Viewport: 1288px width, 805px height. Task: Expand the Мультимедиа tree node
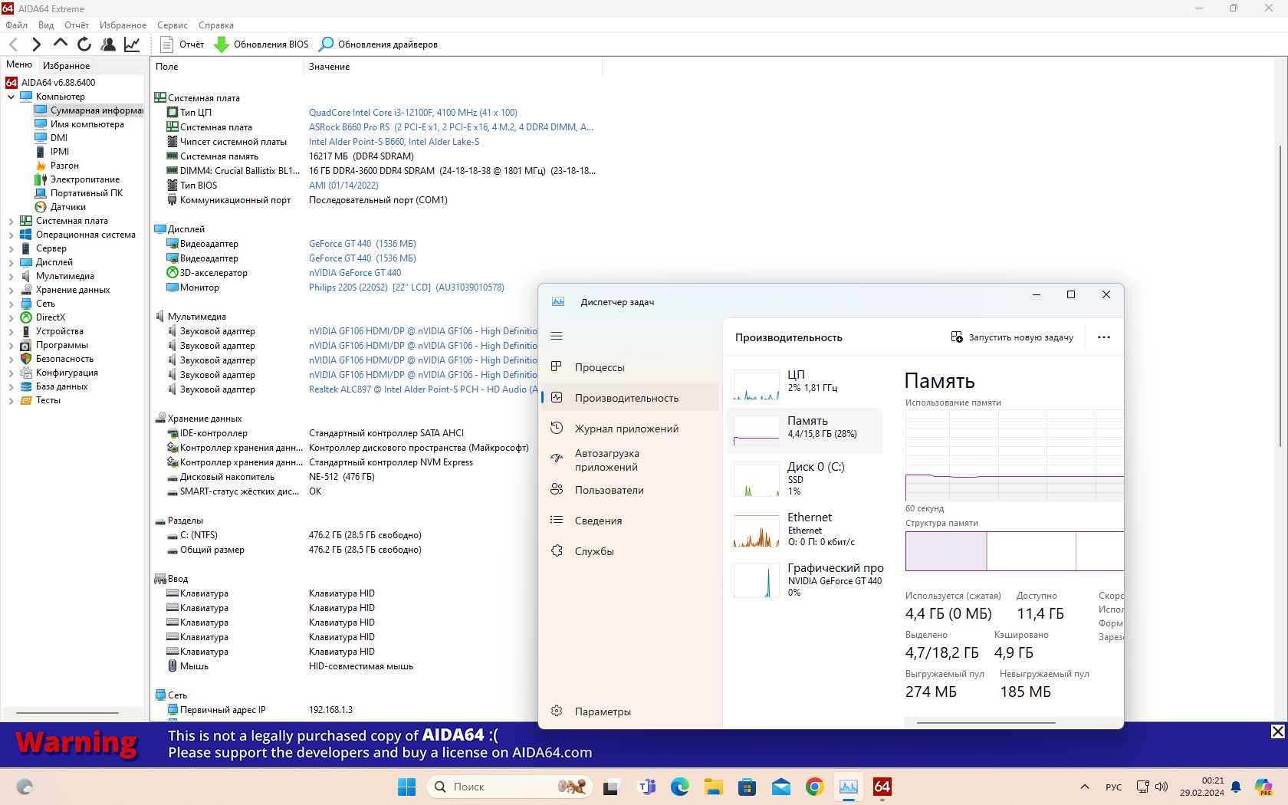pos(11,276)
